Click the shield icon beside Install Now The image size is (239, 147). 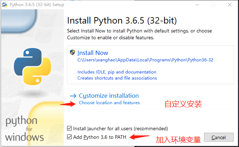72,53
